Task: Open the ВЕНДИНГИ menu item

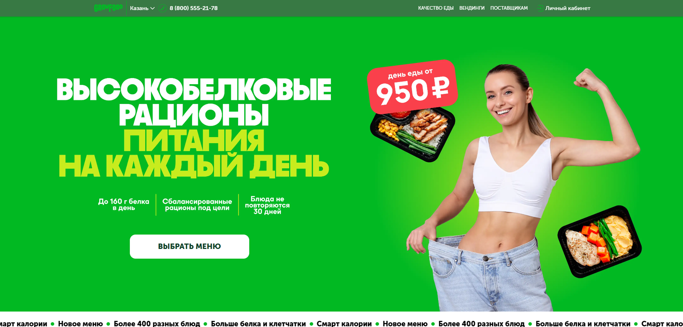Action: 472,8
